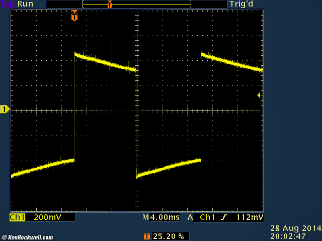The image size is (322, 241).
Task: Click the T marker in record view bar
Action: click(109, 4)
